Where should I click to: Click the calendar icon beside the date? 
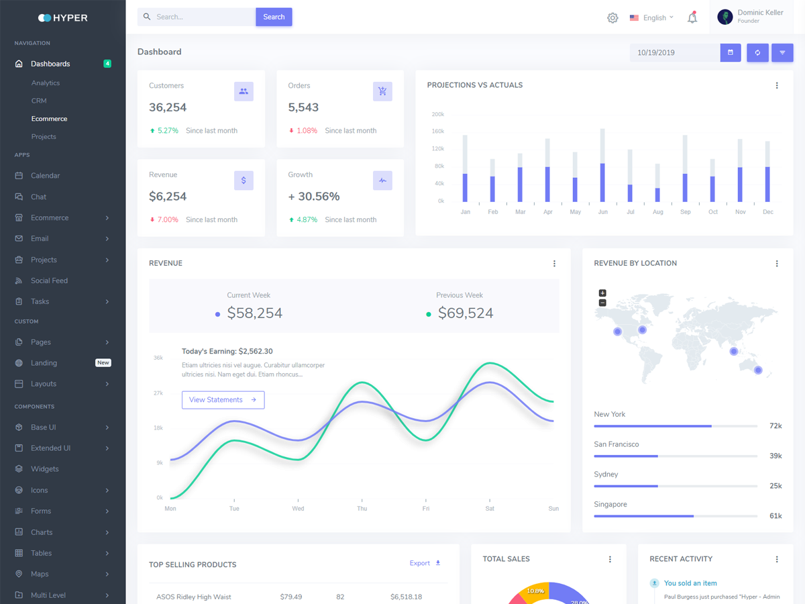coord(731,52)
